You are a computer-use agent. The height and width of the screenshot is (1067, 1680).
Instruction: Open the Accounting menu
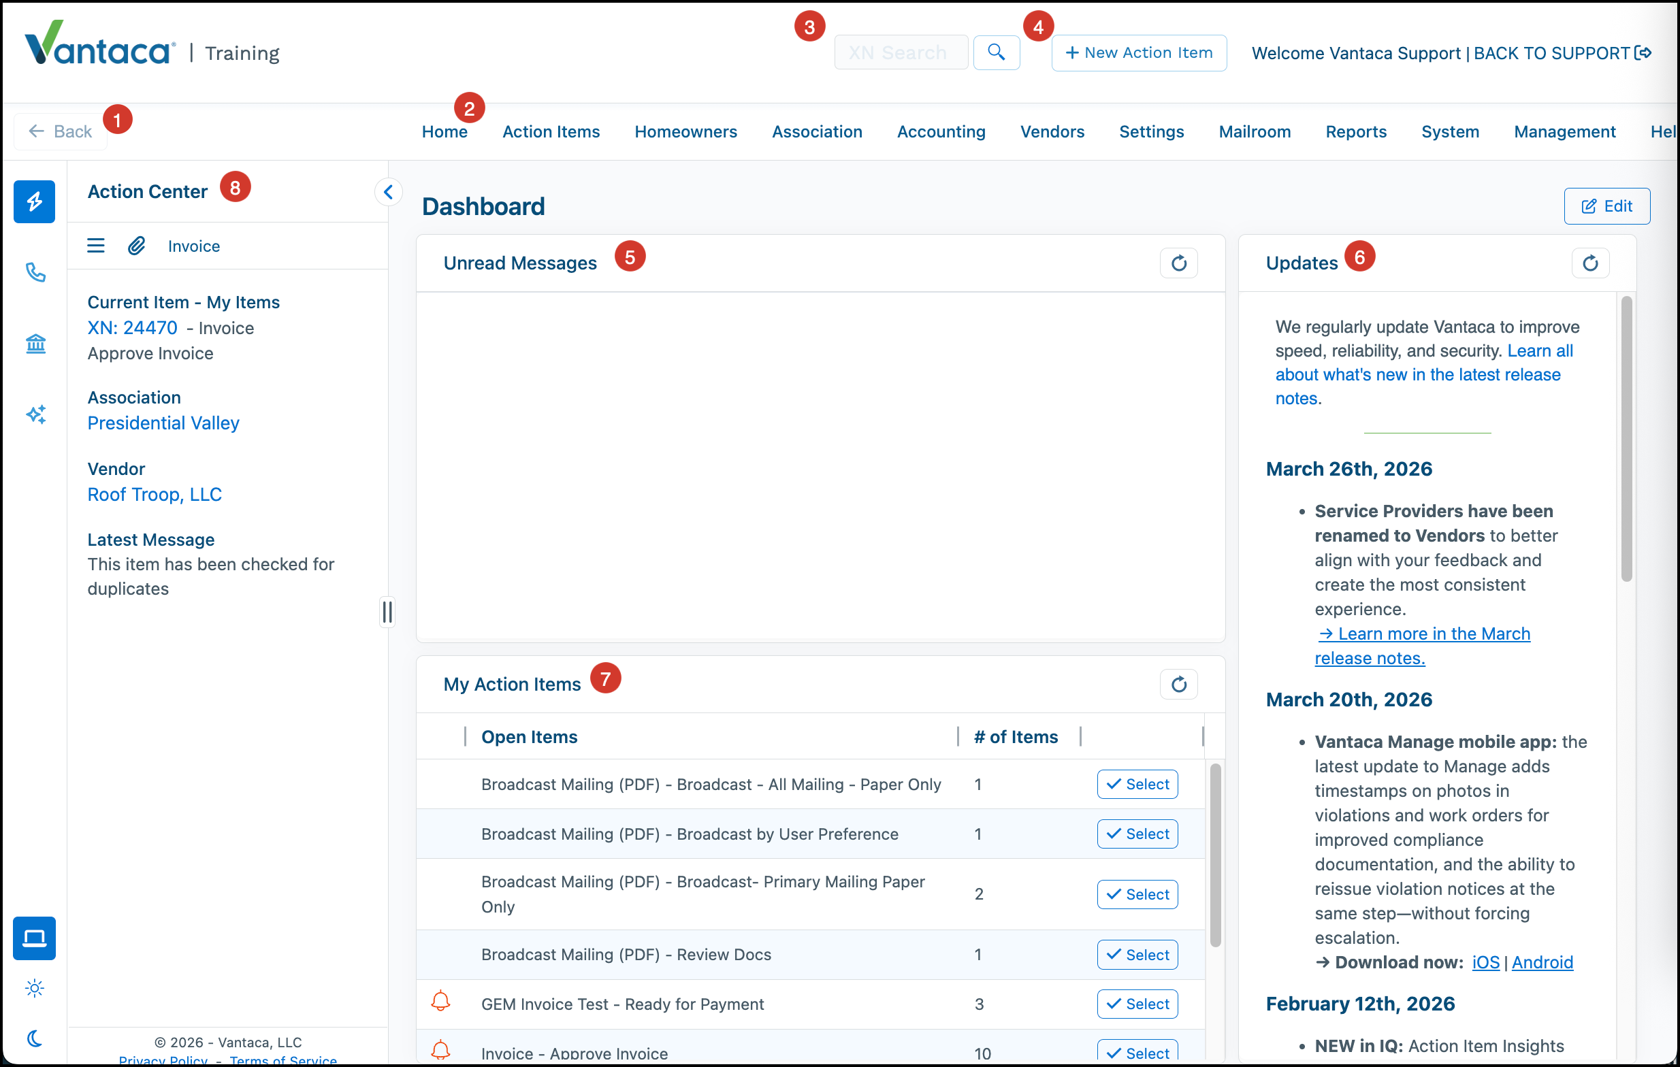pyautogui.click(x=941, y=132)
